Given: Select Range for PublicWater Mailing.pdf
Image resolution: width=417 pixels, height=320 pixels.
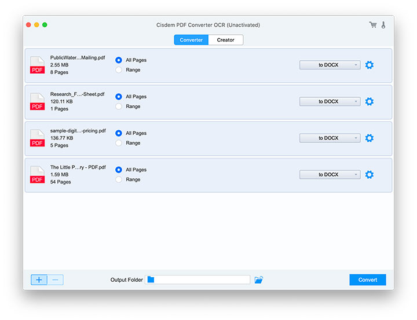Looking at the screenshot, I should coord(119,70).
